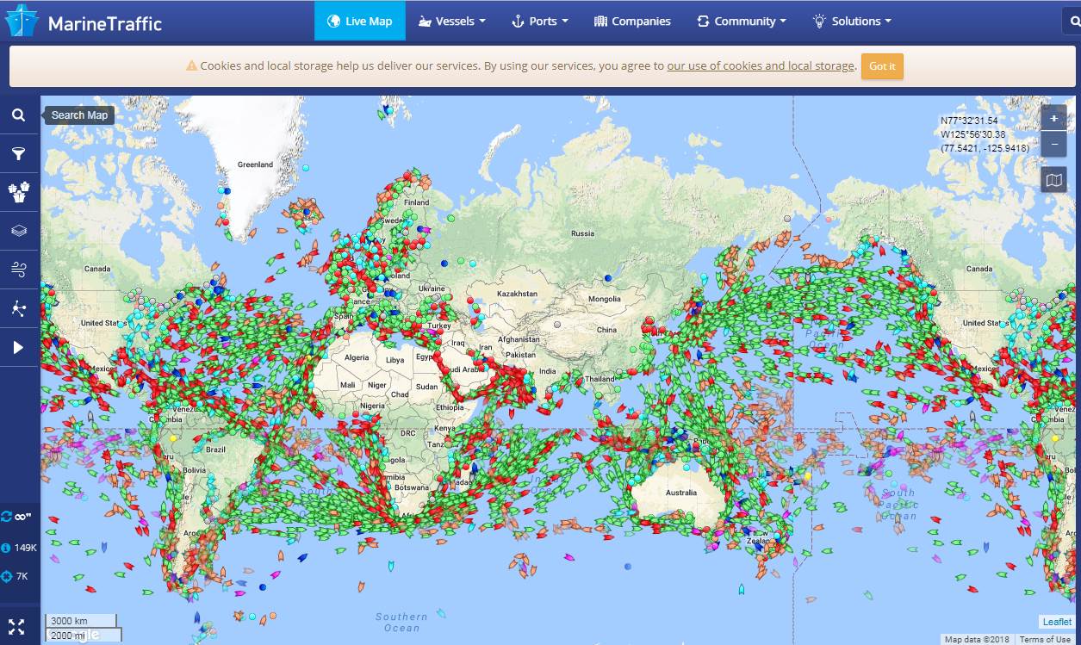1081x645 pixels.
Task: Open the map layers options
Action: click(19, 230)
